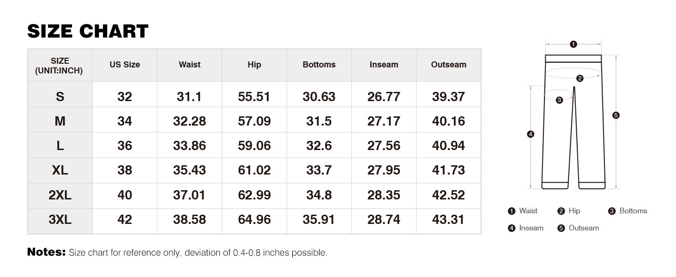Click the number 5 marker right of the pants
This screenshot has height=277, width=676.
coord(616,115)
